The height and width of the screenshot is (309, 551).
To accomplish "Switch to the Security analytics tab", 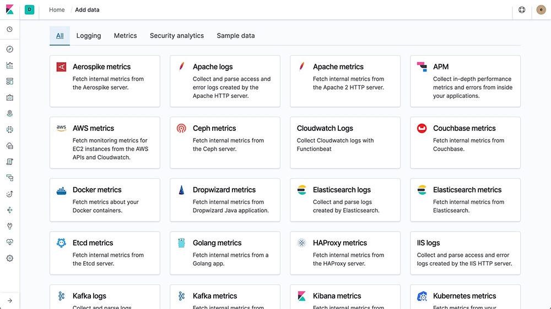I will point(177,35).
